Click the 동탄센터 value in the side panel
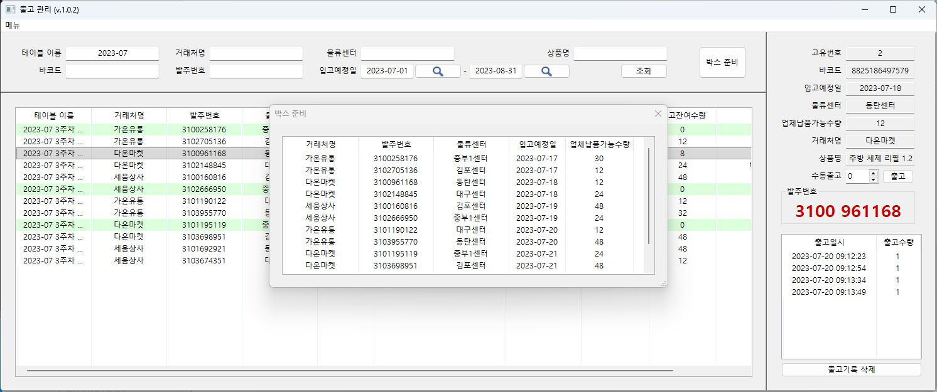Viewport: 937px width, 392px height. pyautogui.click(x=880, y=106)
